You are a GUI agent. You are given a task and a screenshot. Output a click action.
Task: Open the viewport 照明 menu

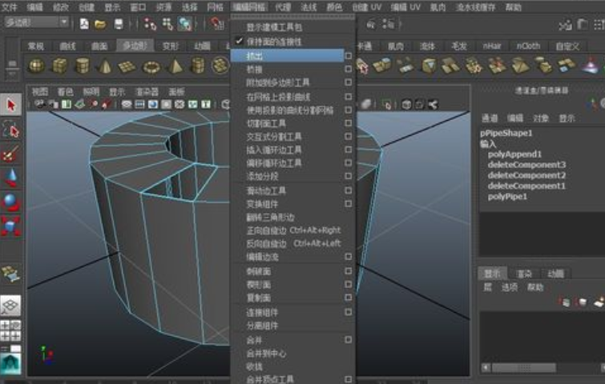(91, 92)
